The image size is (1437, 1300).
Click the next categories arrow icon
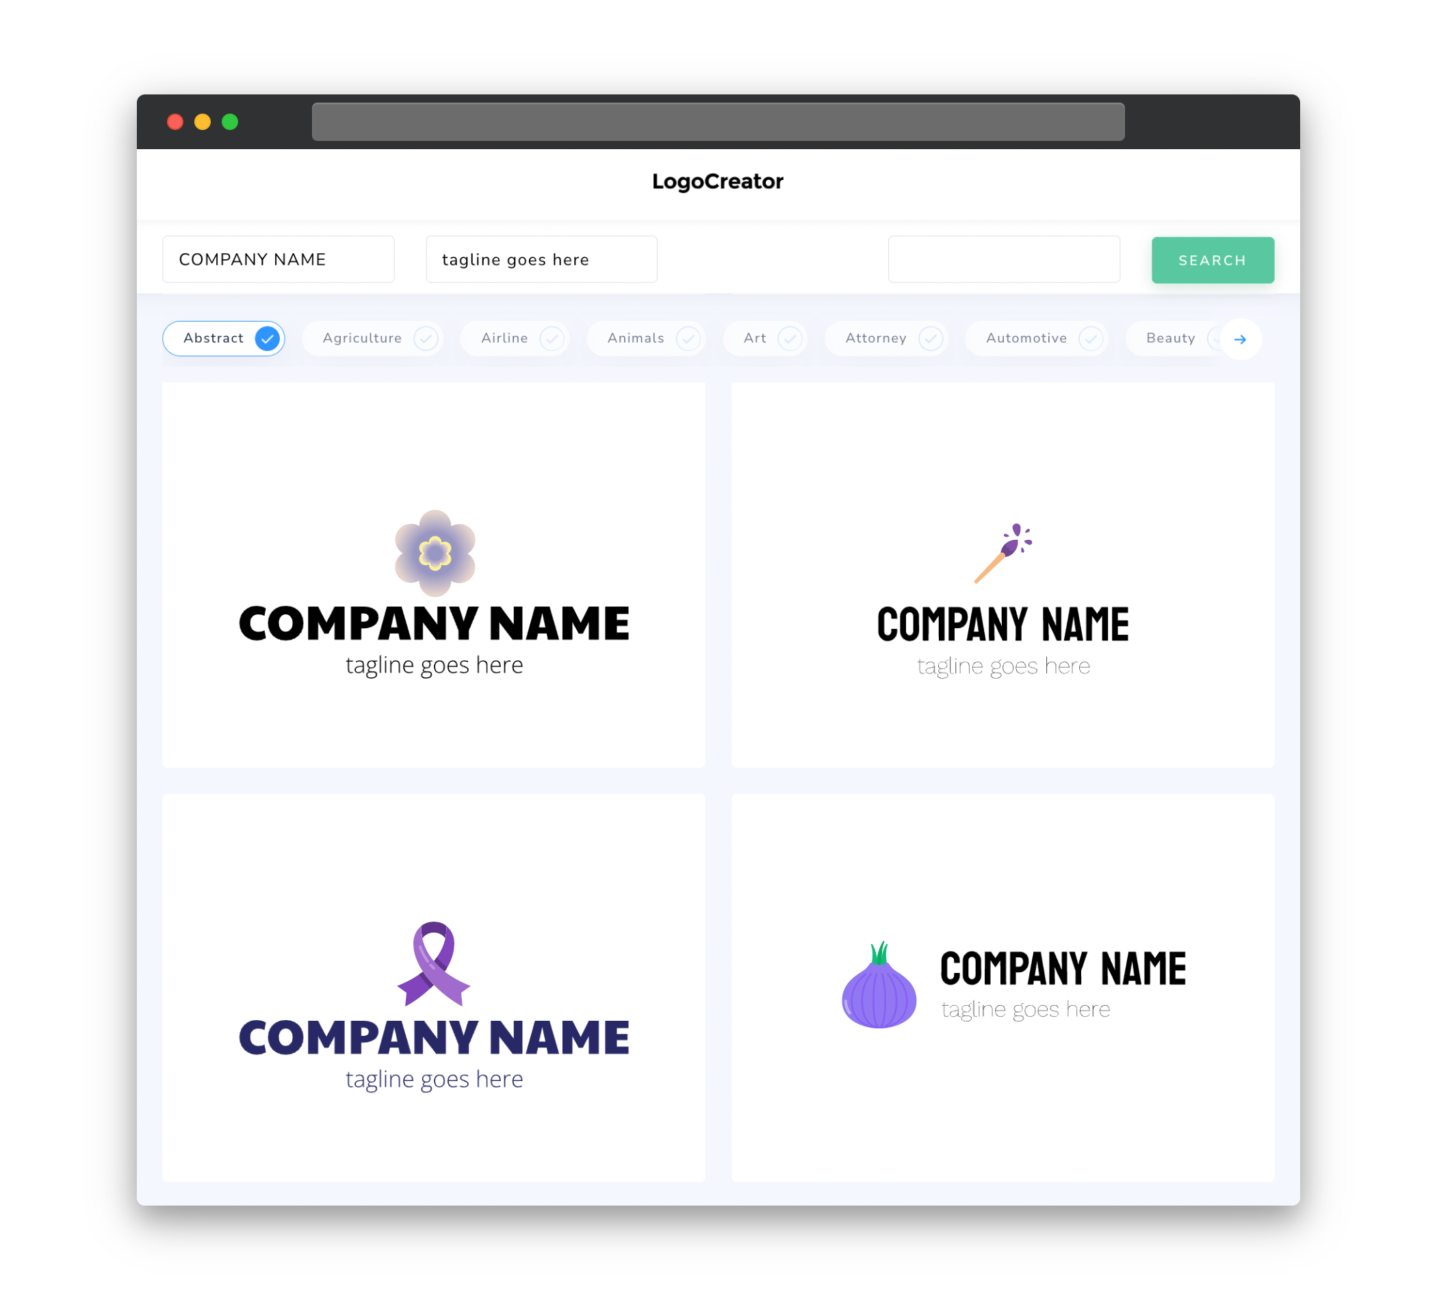point(1239,339)
